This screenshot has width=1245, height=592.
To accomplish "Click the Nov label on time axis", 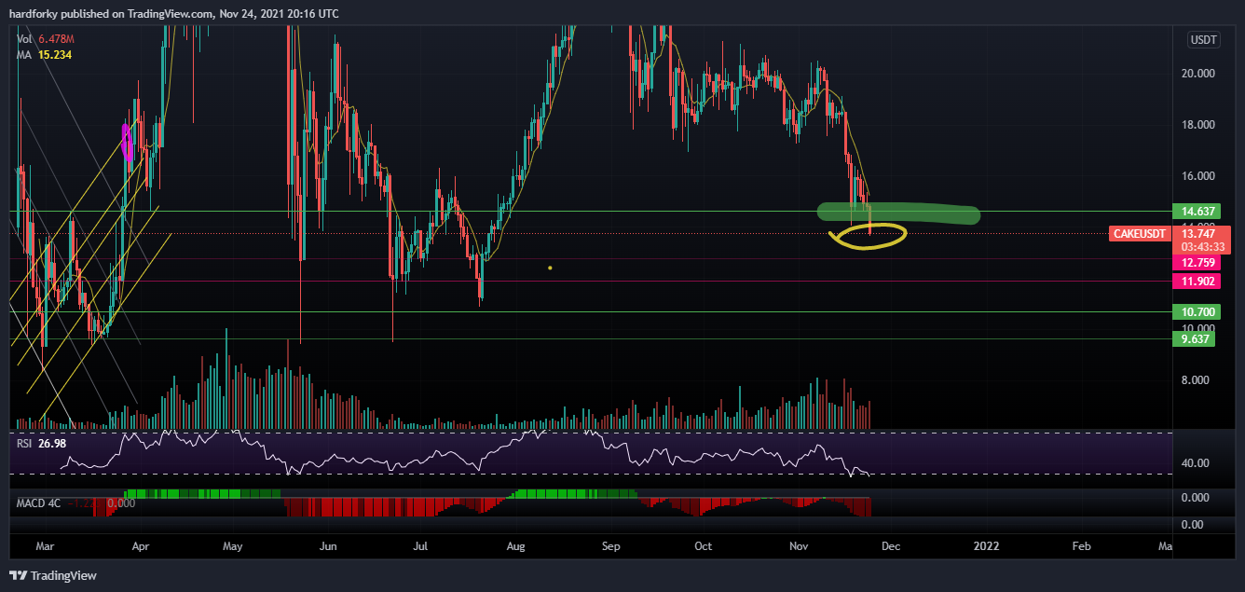I will point(799,547).
